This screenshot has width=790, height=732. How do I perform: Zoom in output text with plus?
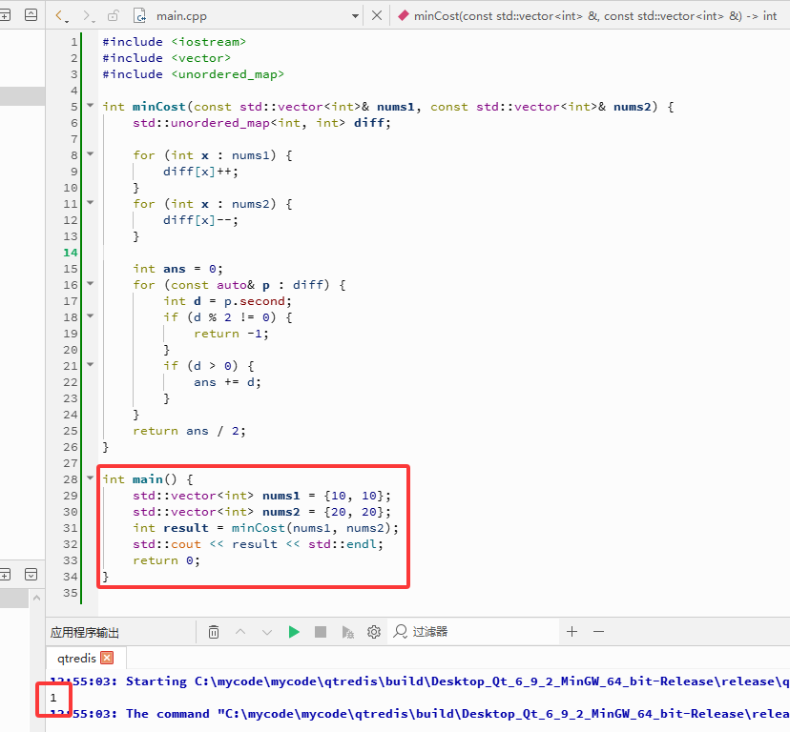tap(572, 631)
